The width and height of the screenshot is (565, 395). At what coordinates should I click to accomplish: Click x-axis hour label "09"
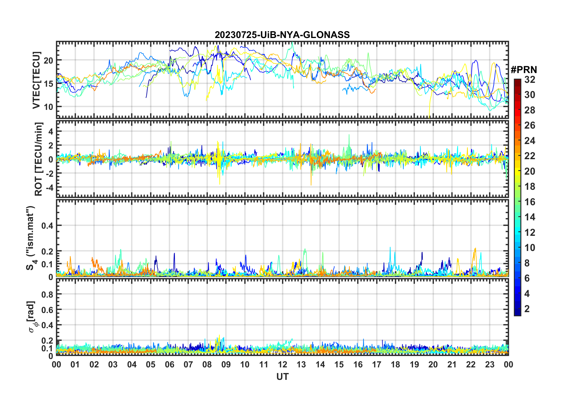pos(226,364)
